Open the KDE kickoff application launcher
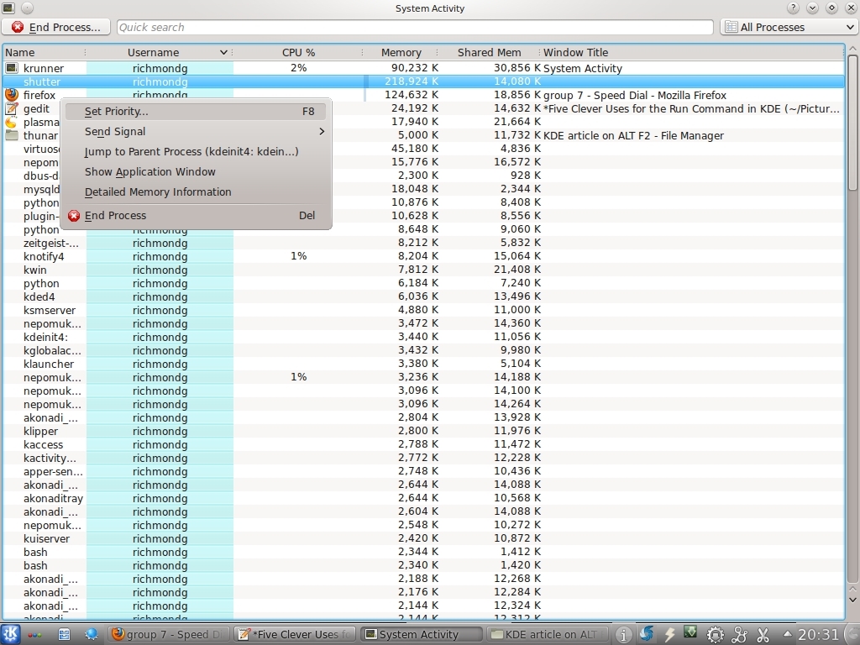Screen dimensions: 860x645 click(11, 634)
